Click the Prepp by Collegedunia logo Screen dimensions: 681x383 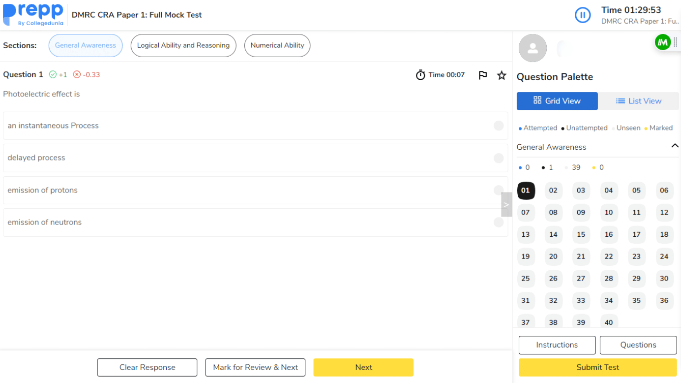(33, 15)
